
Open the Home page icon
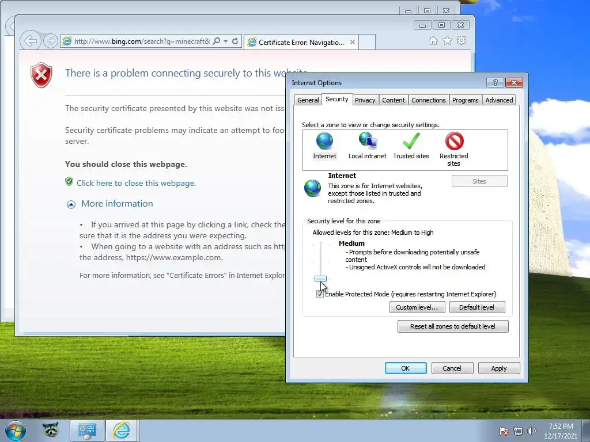pos(433,41)
